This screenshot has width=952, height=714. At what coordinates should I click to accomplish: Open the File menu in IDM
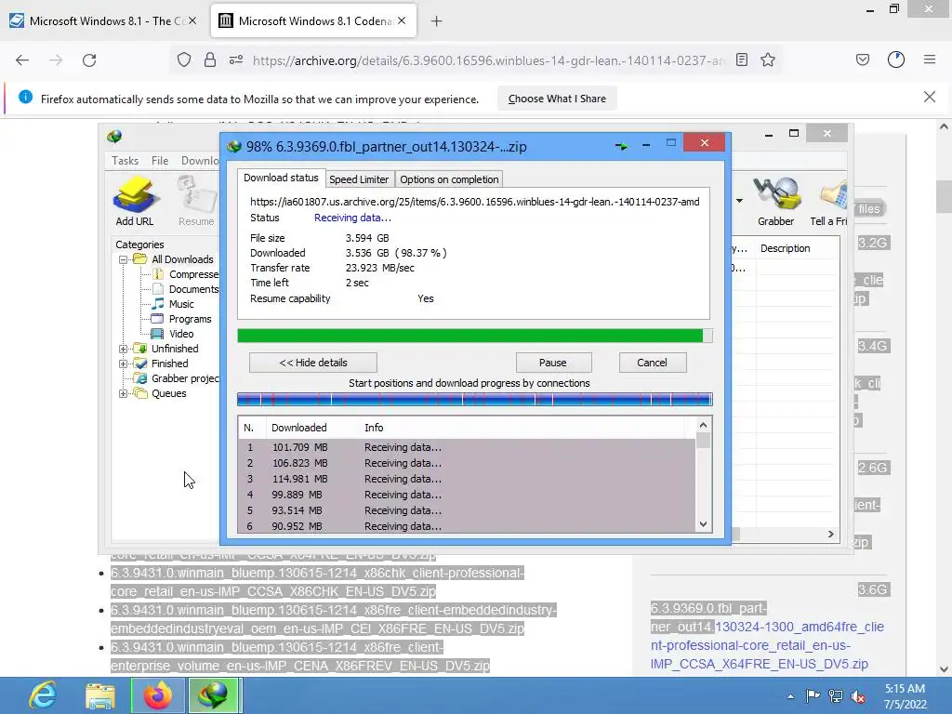[x=160, y=160]
